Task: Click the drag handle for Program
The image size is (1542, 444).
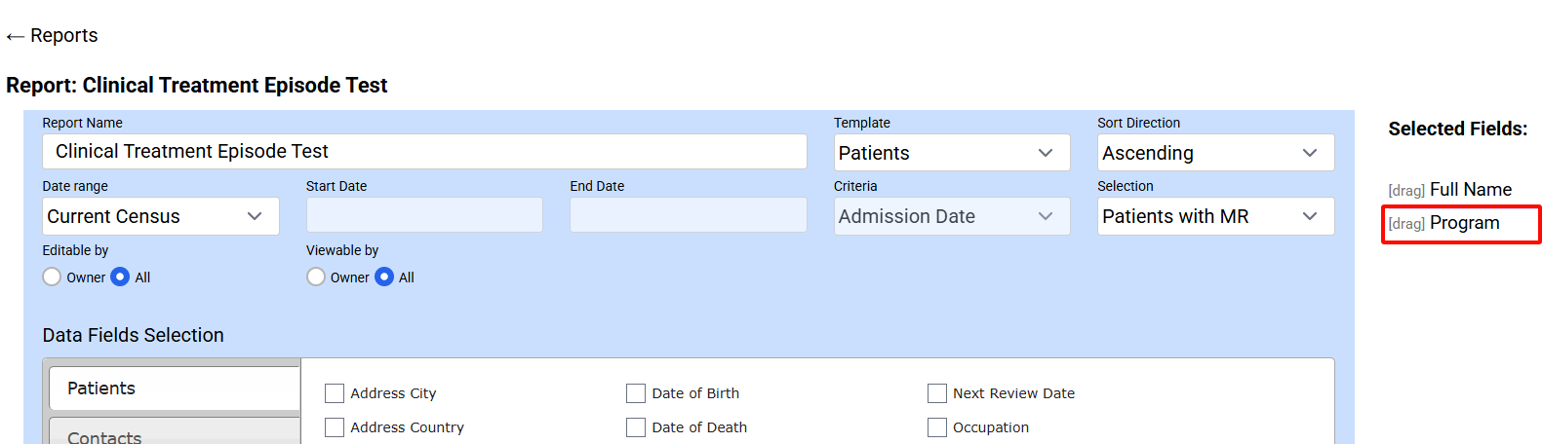Action: (1406, 224)
